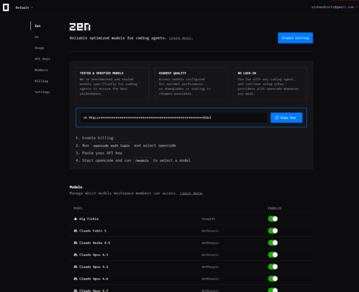
Task: Open Settings in the sidebar
Action: (42, 92)
